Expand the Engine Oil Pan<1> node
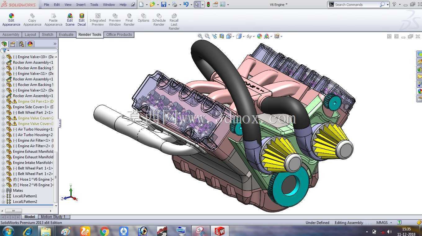This screenshot has width=422, height=236. click(x=3, y=101)
